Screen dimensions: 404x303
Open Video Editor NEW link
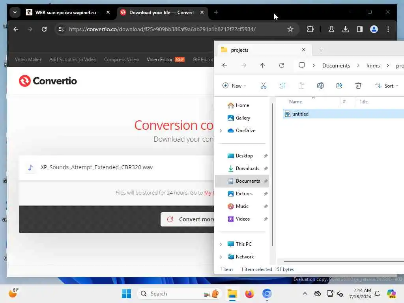(165, 60)
